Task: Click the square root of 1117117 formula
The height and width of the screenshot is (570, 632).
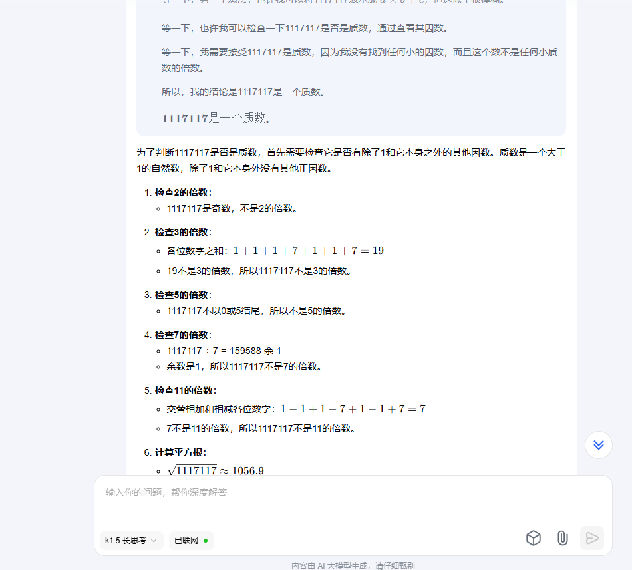Action: pos(216,470)
